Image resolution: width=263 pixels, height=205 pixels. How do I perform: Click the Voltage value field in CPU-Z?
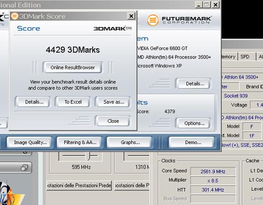[x=257, y=105]
